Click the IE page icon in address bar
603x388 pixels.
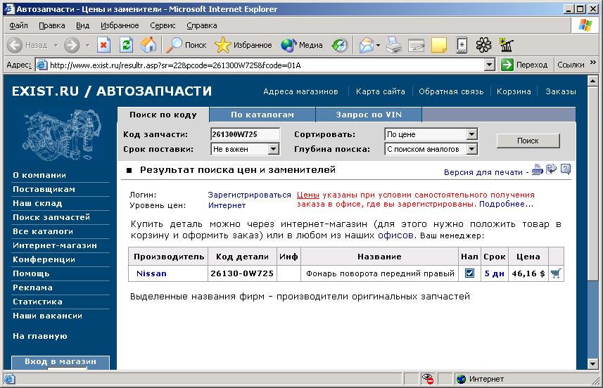coord(42,65)
